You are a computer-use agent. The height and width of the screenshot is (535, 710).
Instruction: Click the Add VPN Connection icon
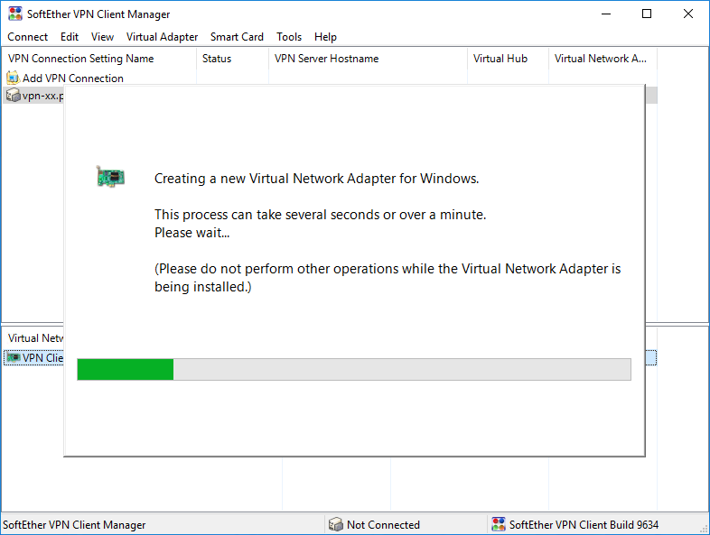point(13,78)
